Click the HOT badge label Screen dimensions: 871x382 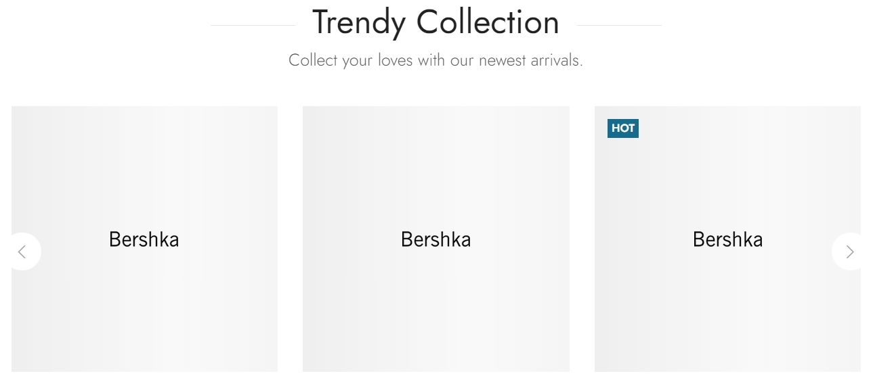(623, 128)
